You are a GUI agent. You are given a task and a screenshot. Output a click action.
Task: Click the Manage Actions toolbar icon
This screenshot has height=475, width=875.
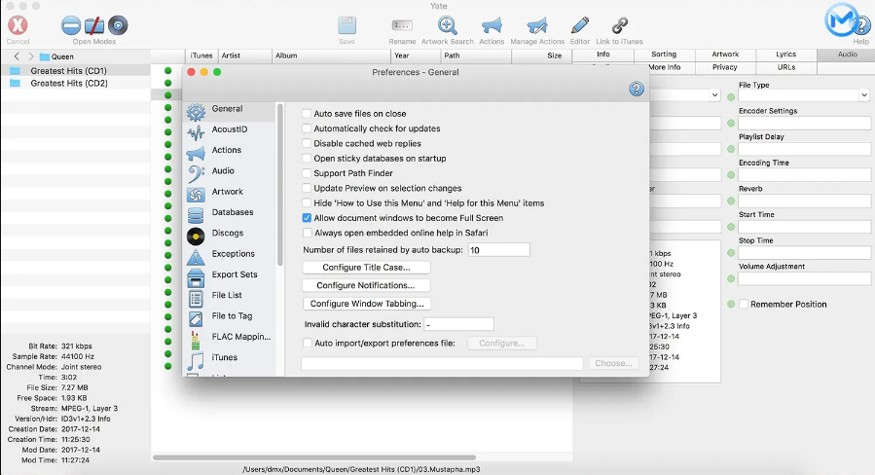pyautogui.click(x=537, y=26)
